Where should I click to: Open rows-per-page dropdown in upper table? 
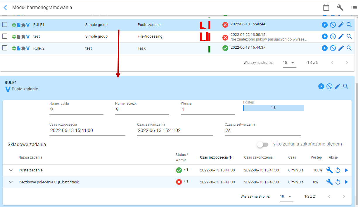[289, 63]
